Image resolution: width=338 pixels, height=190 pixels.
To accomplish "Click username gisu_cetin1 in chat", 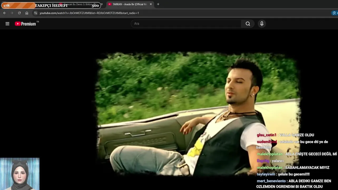I will [267, 135].
